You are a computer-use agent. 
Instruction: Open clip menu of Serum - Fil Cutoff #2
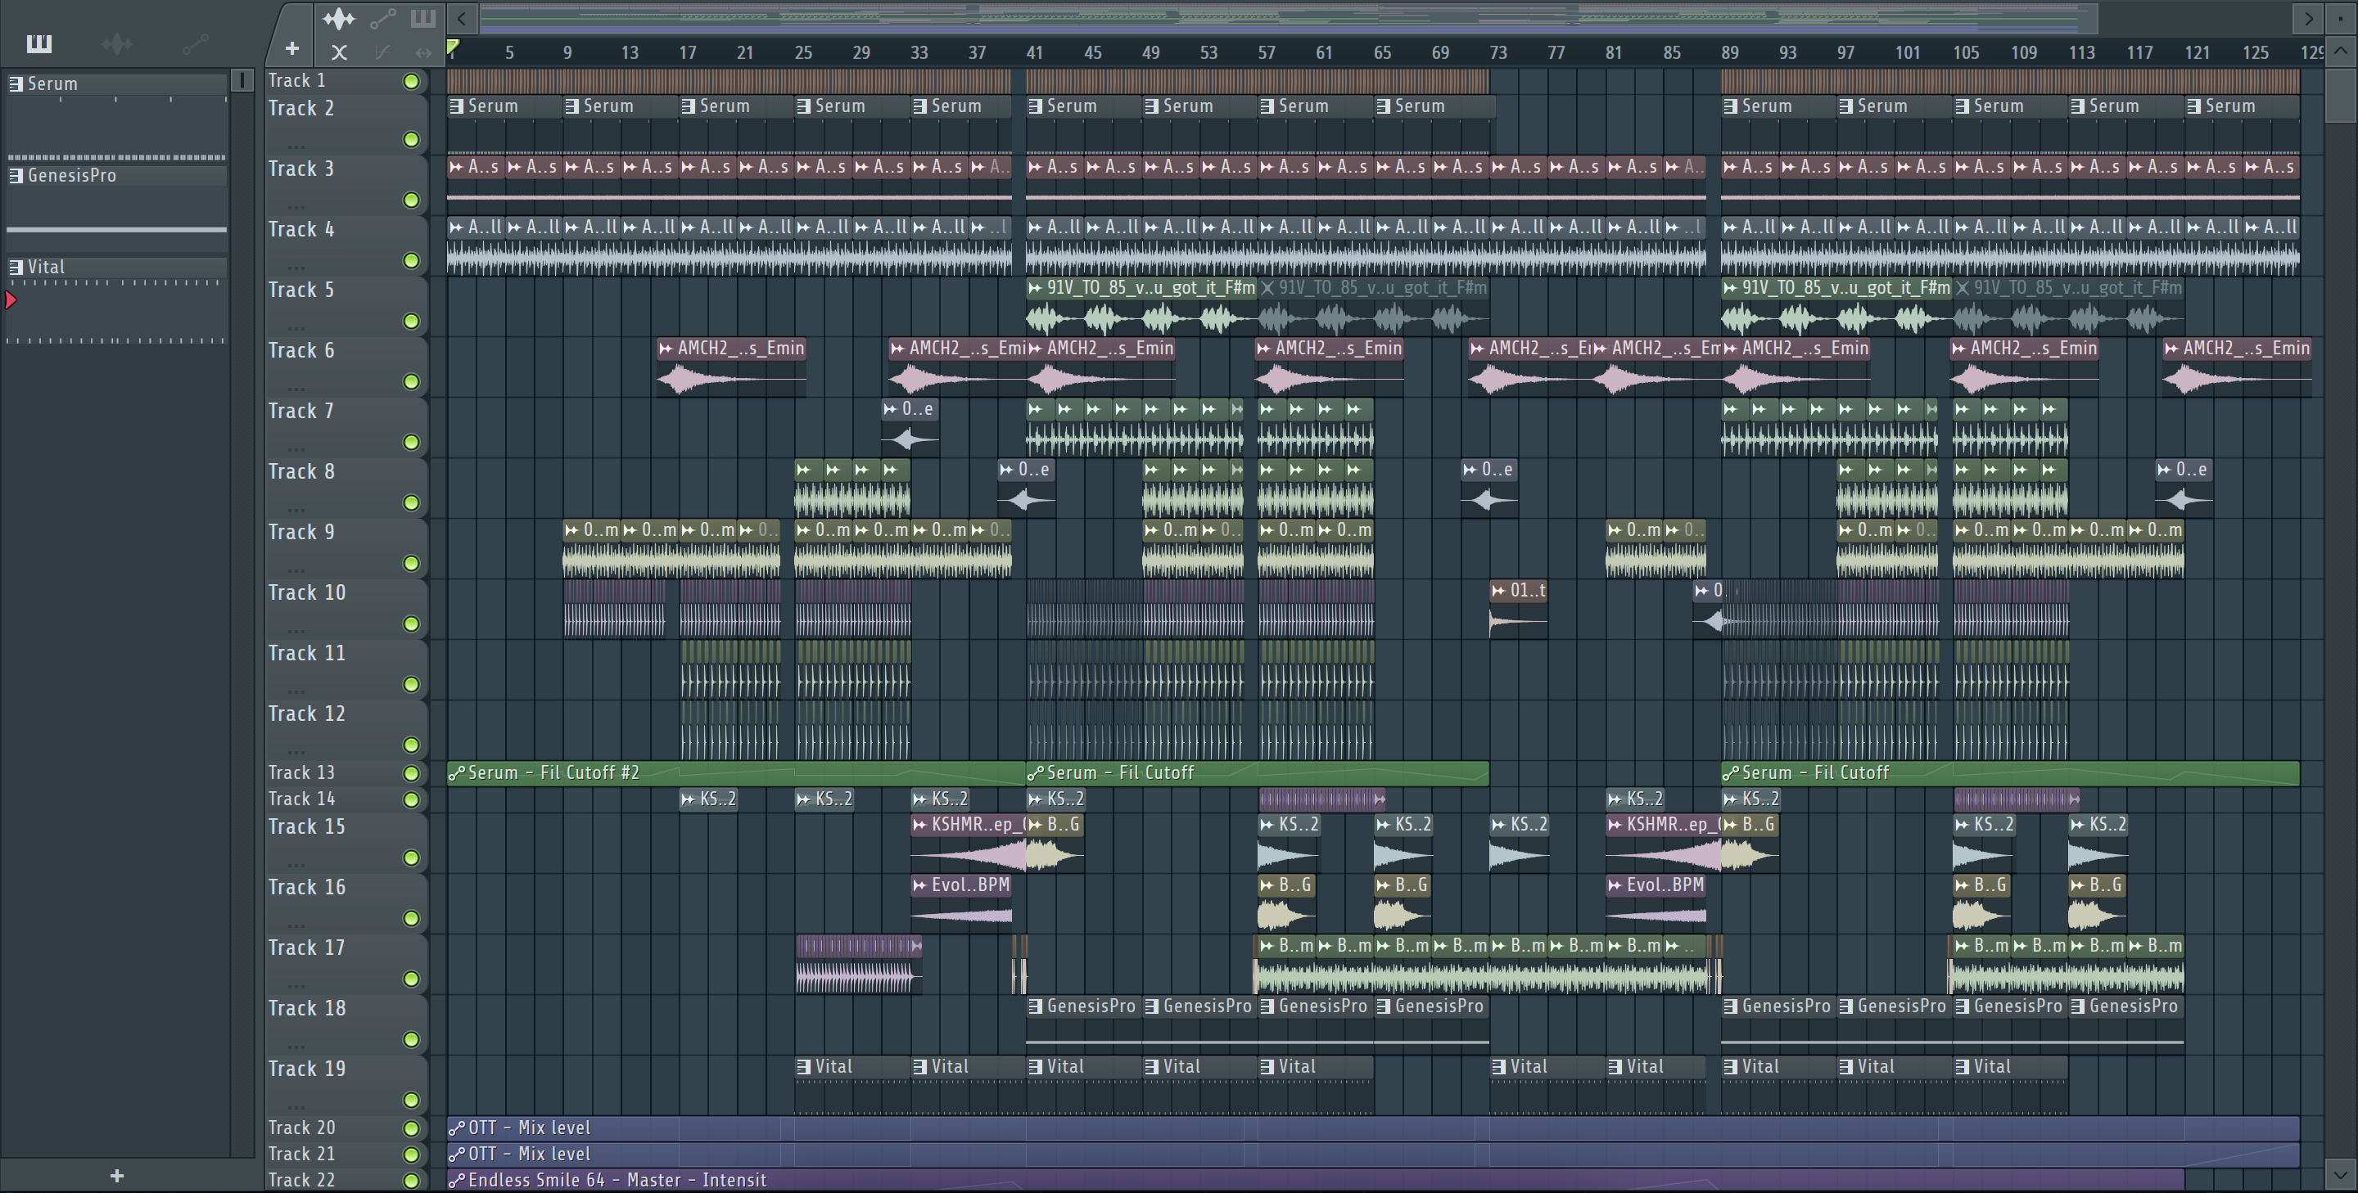coord(457,773)
